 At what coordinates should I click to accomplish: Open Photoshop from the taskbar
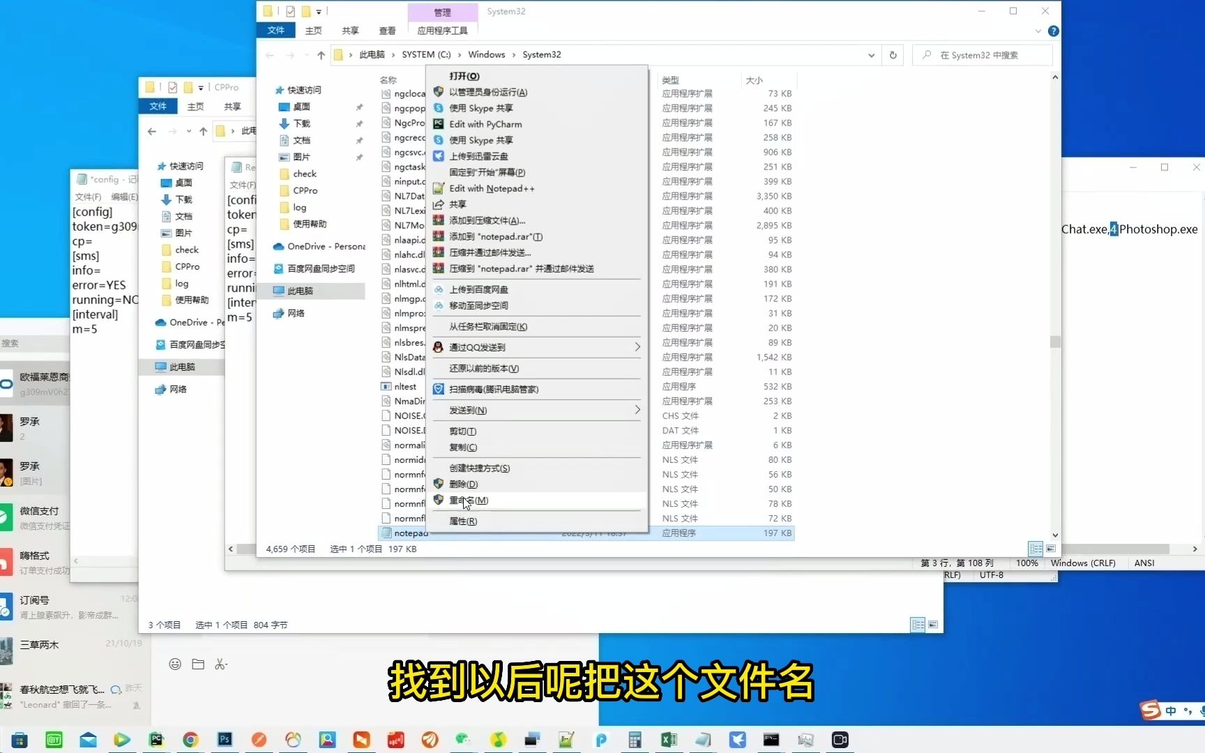[x=225, y=740]
